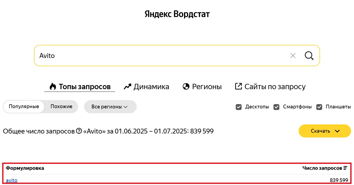354x185 pixels.
Task: Switch to the Похожие toggle option
Action: 62,107
